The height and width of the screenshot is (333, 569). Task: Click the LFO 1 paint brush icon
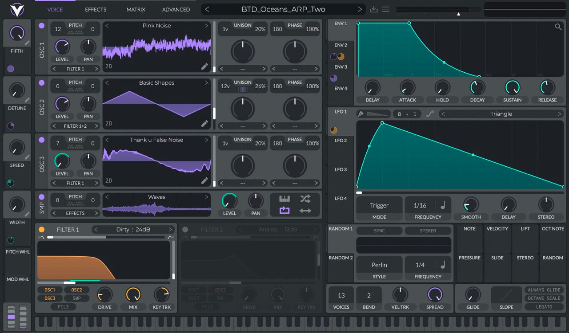pos(361,114)
